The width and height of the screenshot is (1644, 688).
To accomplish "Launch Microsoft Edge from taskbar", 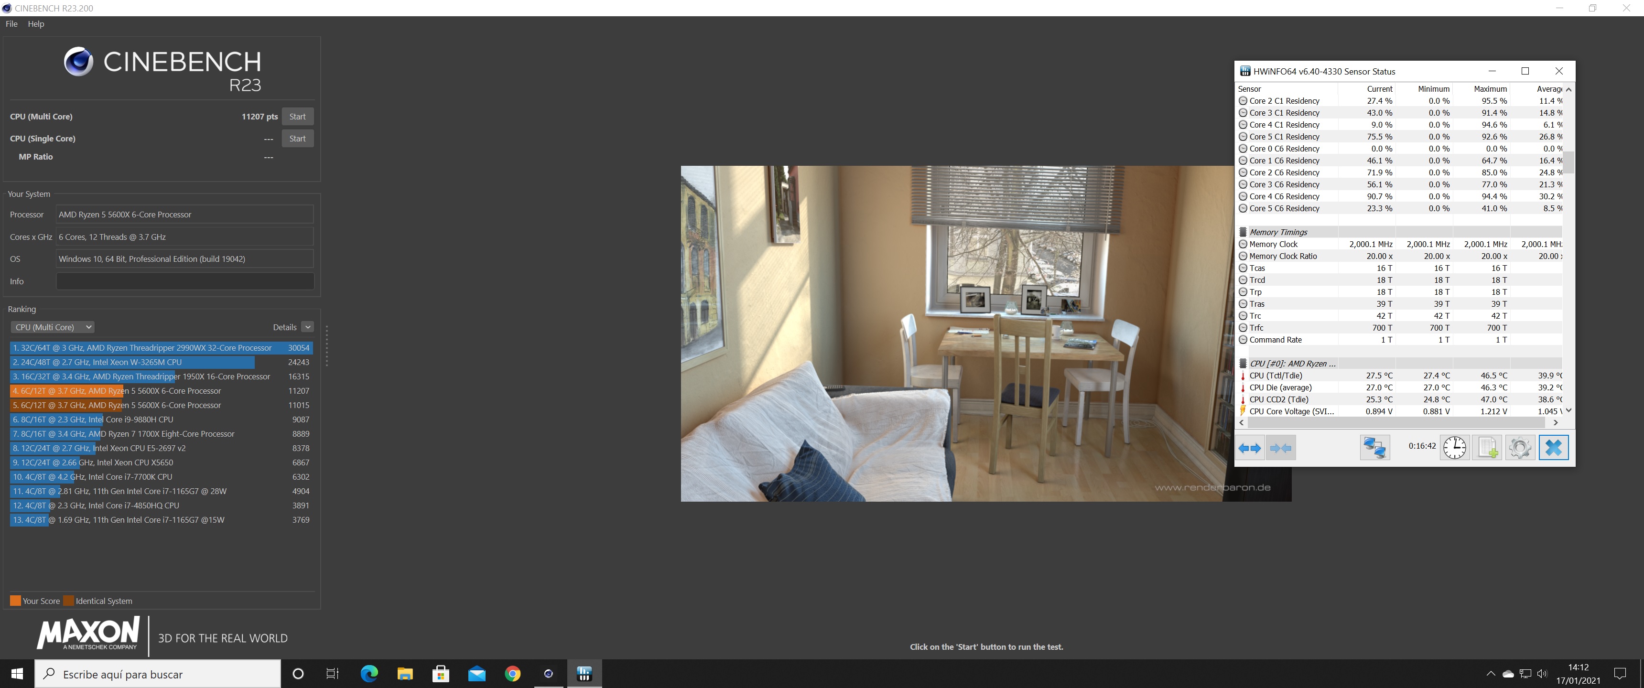I will [369, 674].
